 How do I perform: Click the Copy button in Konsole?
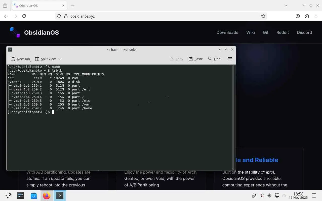(x=176, y=59)
